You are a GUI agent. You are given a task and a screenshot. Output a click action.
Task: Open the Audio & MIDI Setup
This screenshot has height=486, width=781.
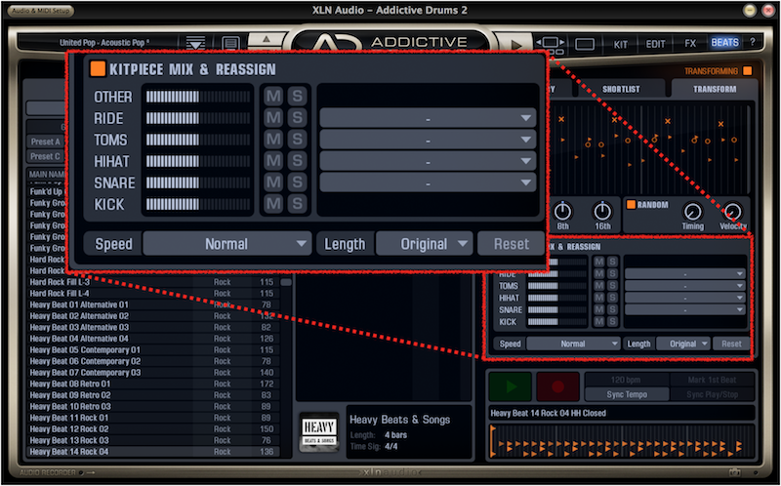point(41,11)
